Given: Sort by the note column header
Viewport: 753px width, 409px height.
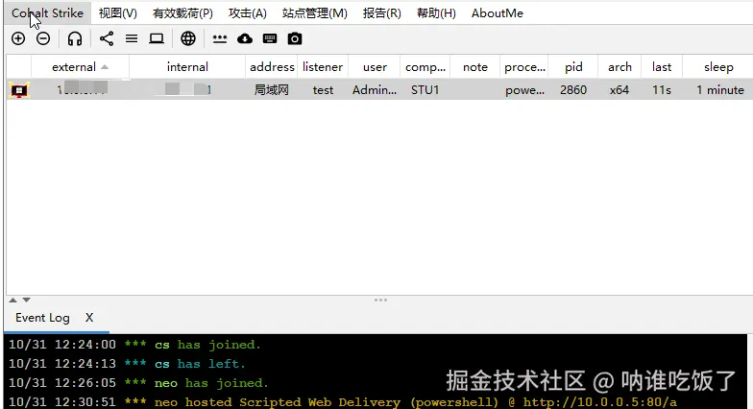Looking at the screenshot, I should point(474,67).
